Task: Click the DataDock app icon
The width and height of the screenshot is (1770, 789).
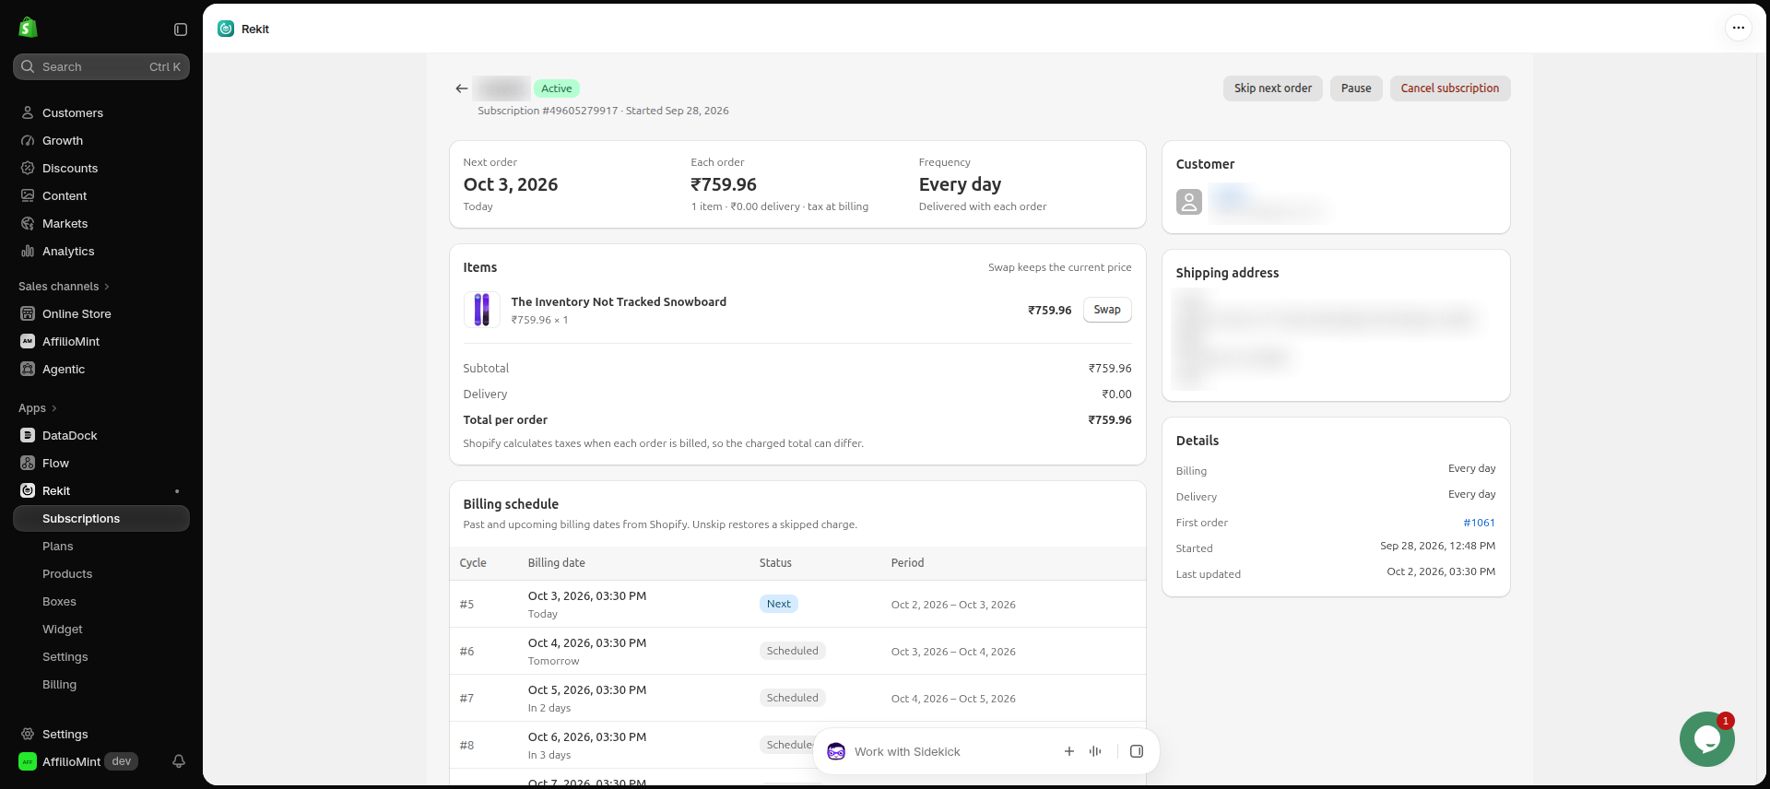Action: tap(28, 435)
